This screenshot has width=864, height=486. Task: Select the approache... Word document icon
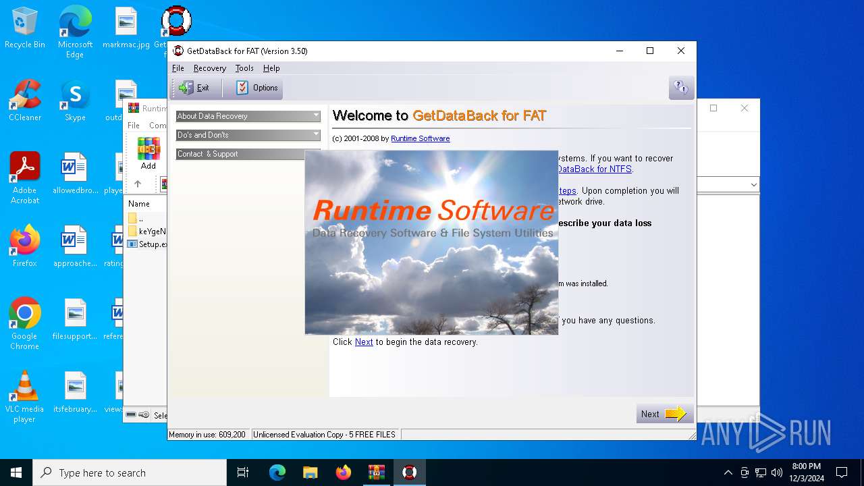click(x=75, y=246)
